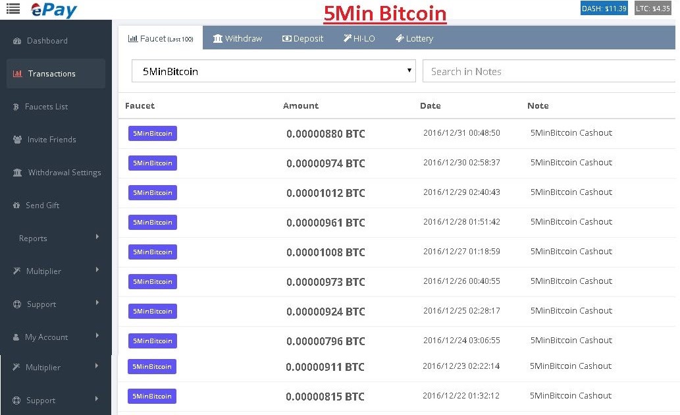Click amount 0.00001012 BTC
Viewport: 680px width, 415px height.
click(x=326, y=193)
